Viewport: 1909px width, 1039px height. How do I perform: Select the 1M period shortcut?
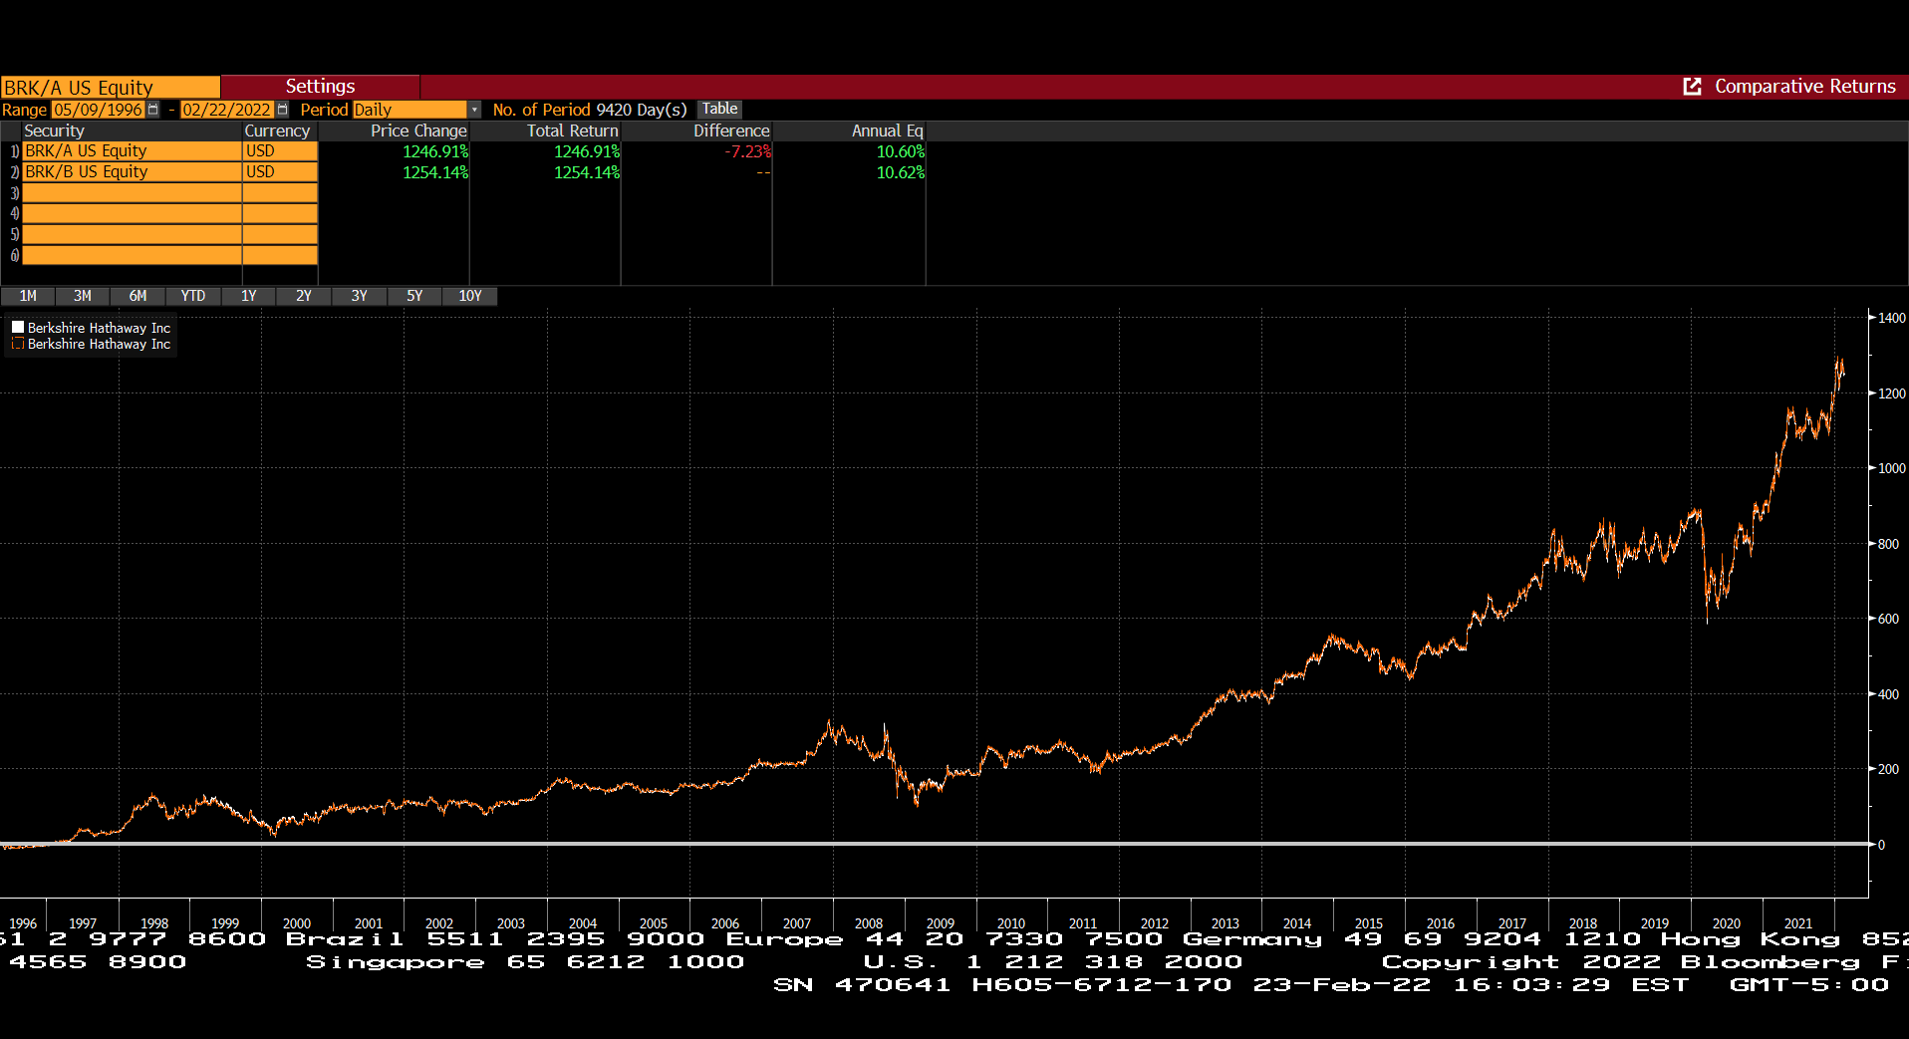pos(27,296)
